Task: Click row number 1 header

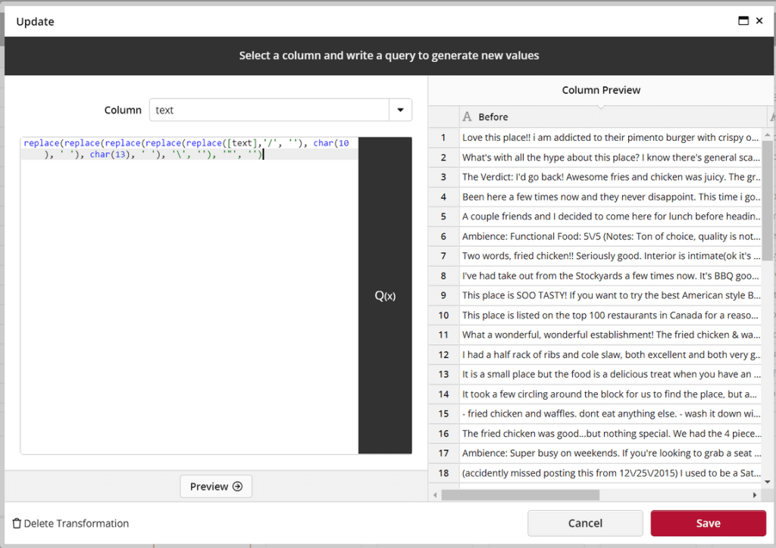Action: tap(443, 137)
